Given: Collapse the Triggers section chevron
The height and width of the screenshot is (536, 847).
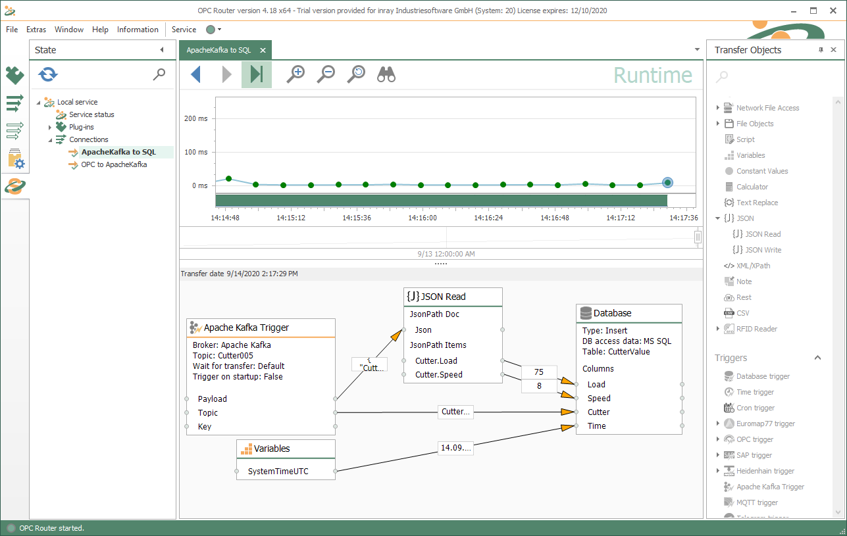Looking at the screenshot, I should (x=817, y=358).
